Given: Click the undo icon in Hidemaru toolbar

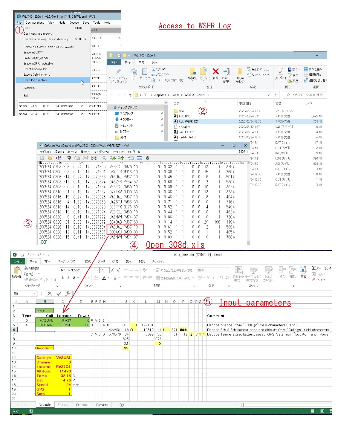Looking at the screenshot, I should (x=69, y=158).
